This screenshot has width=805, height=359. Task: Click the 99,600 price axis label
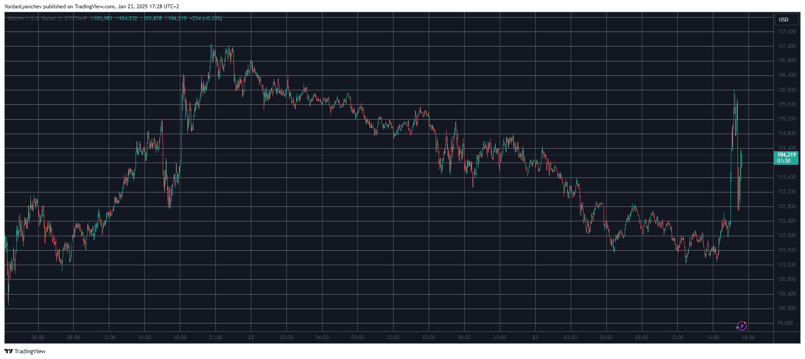pos(785,323)
